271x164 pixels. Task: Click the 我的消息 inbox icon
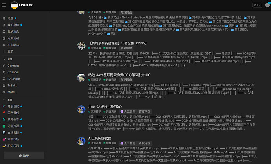click(4, 32)
